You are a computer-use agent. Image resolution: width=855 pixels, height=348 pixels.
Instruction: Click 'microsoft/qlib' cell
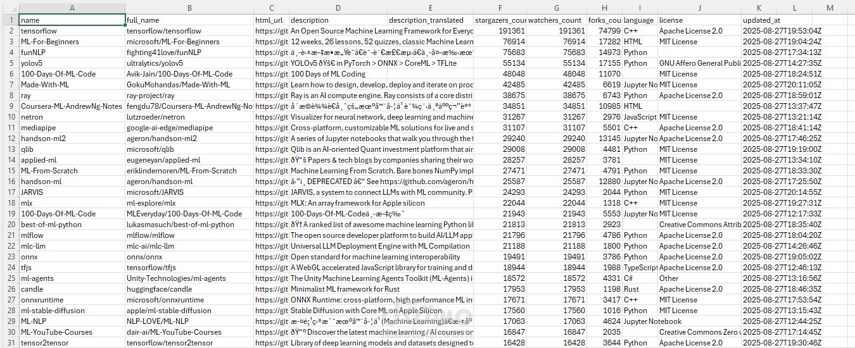pos(189,149)
